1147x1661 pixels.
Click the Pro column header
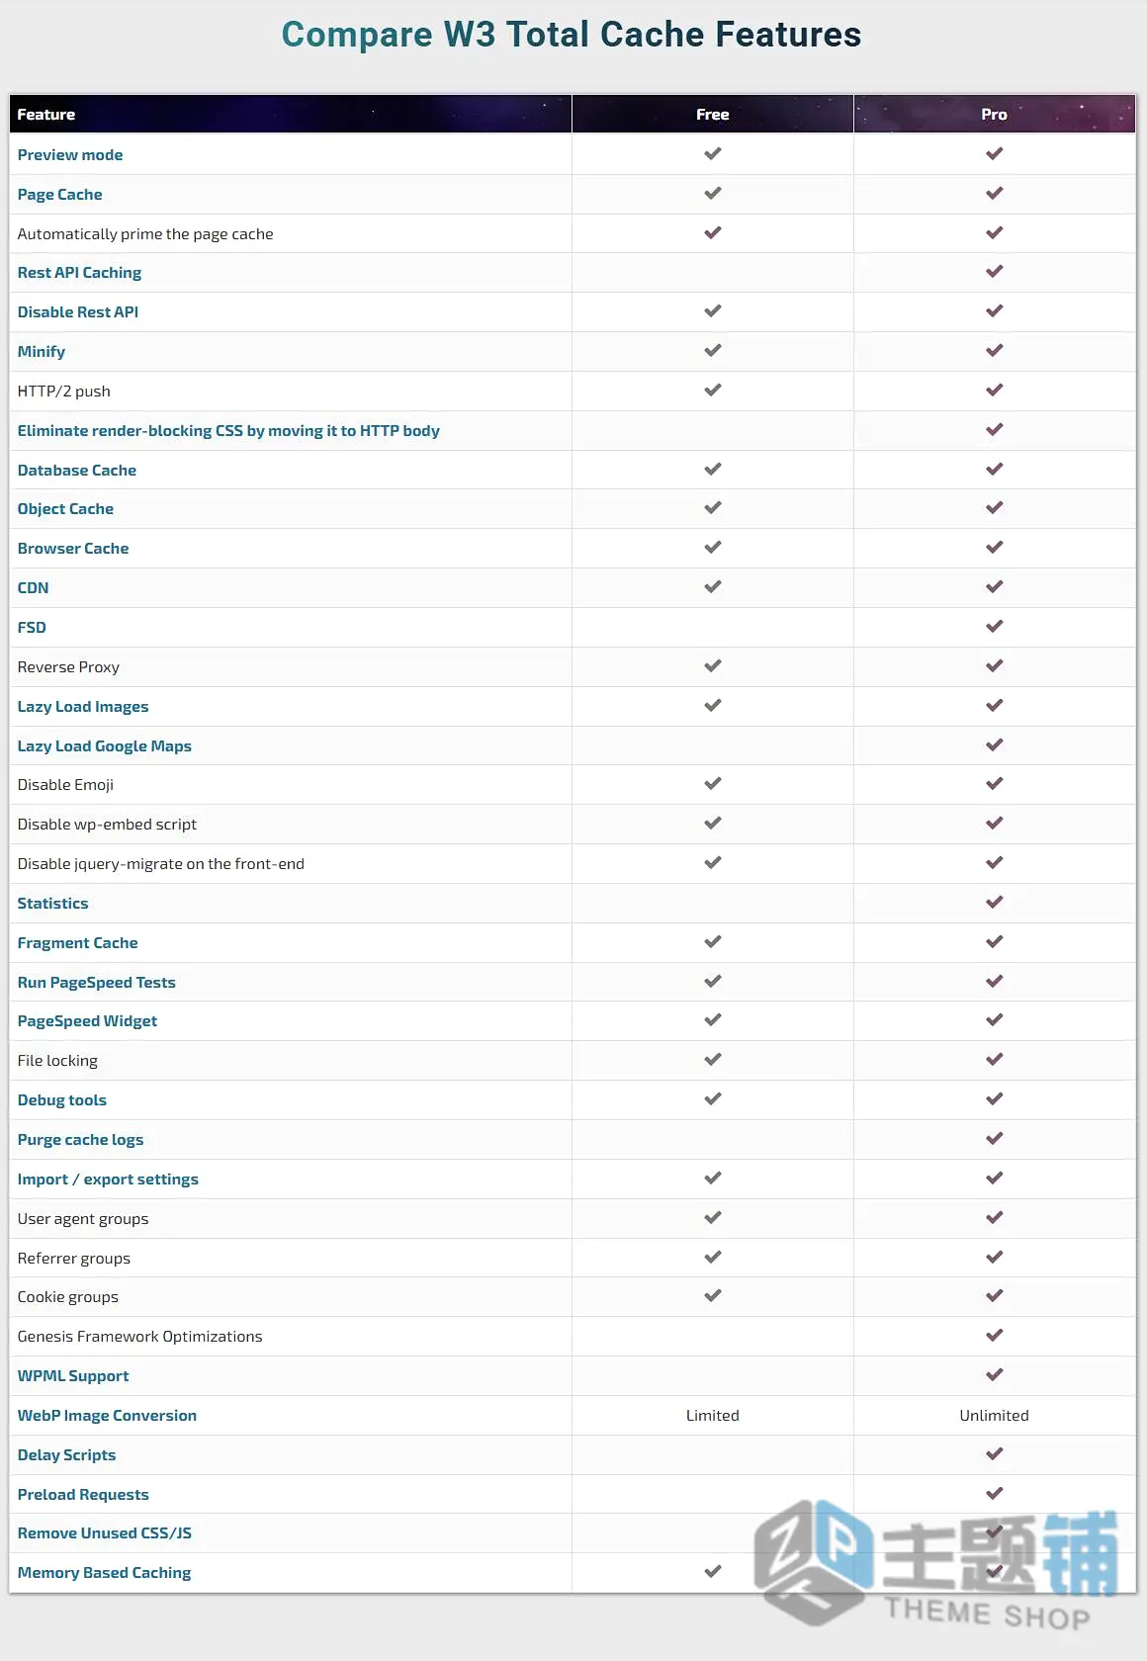pyautogui.click(x=994, y=115)
